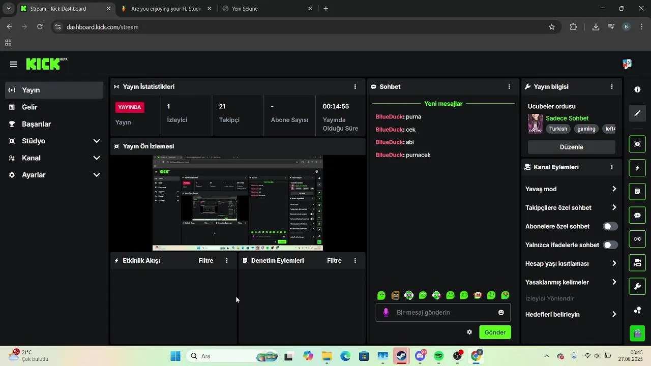Click the info icon in the right sidebar
The height and width of the screenshot is (366, 651).
[637, 89]
